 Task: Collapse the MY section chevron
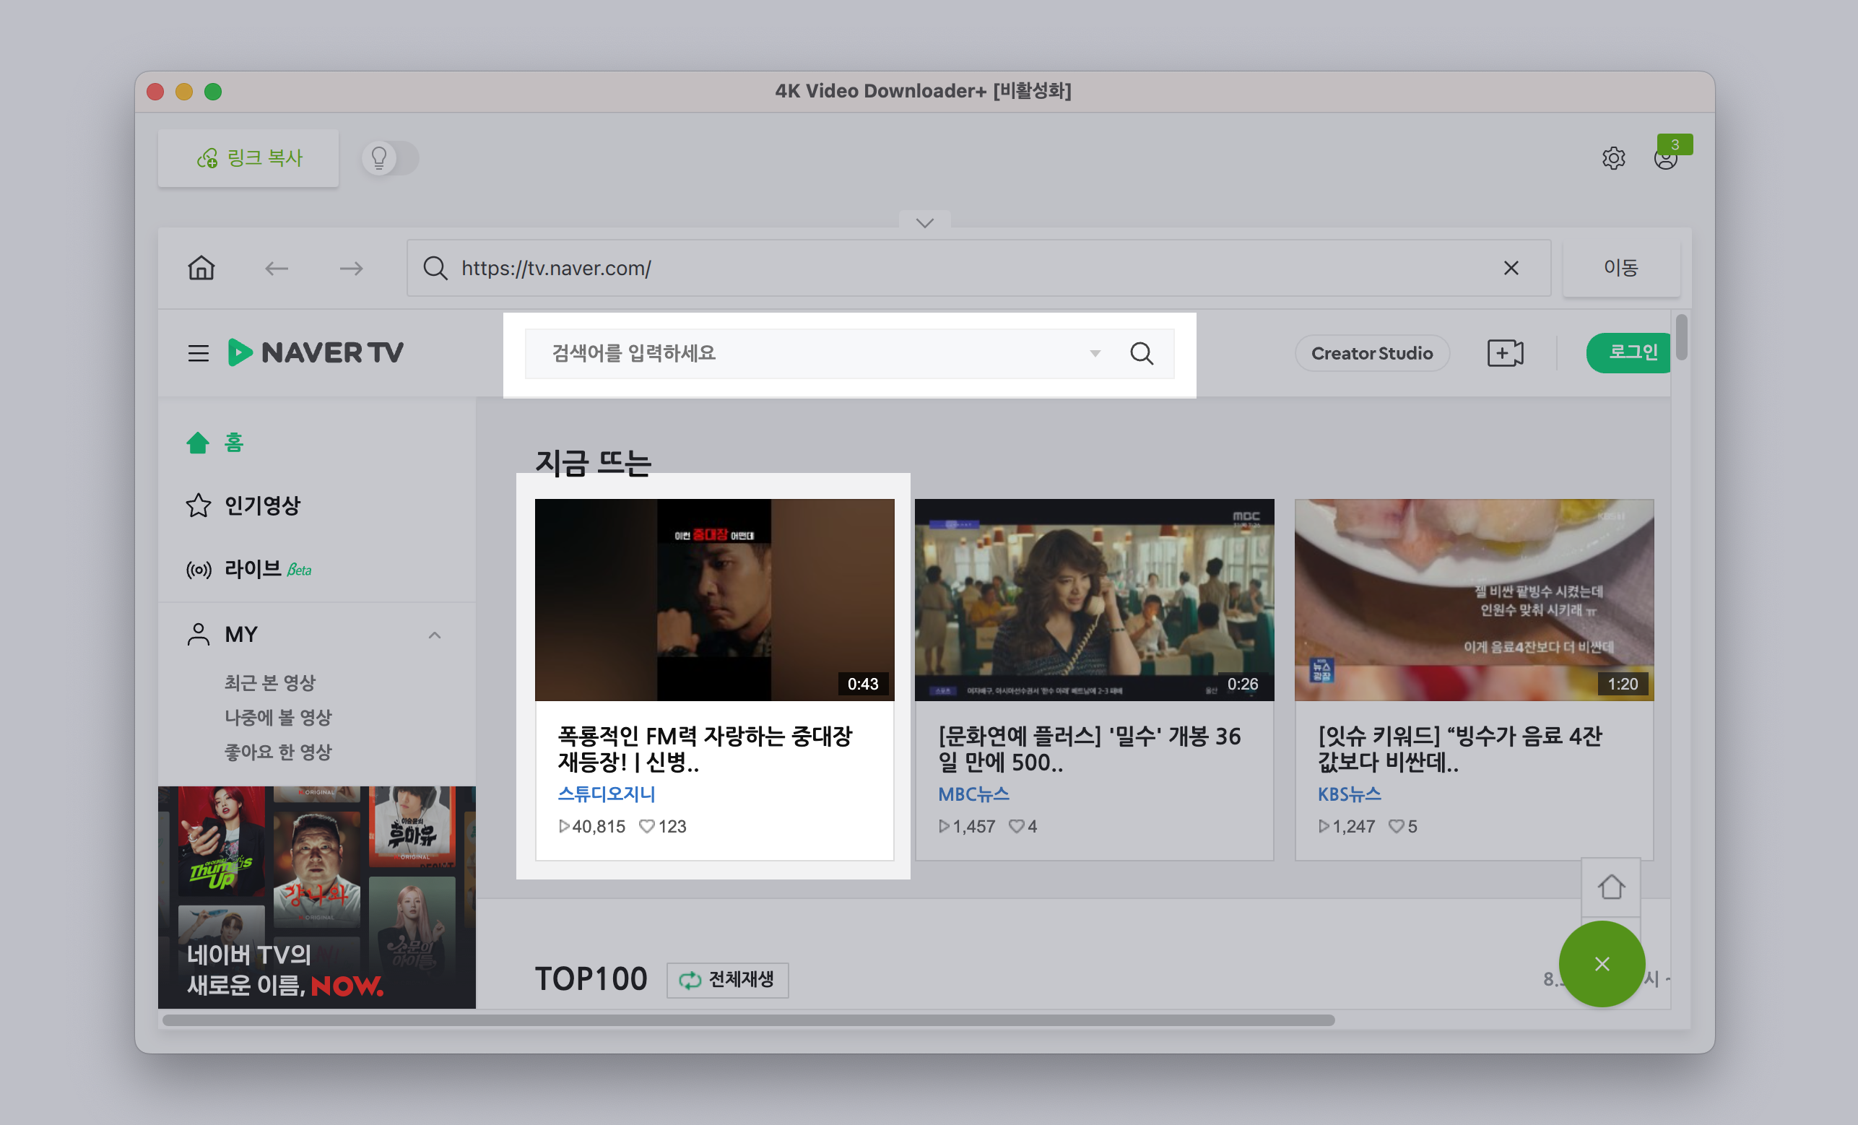pyautogui.click(x=434, y=635)
